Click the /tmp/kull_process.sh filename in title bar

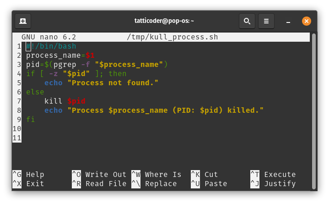pos(172,37)
